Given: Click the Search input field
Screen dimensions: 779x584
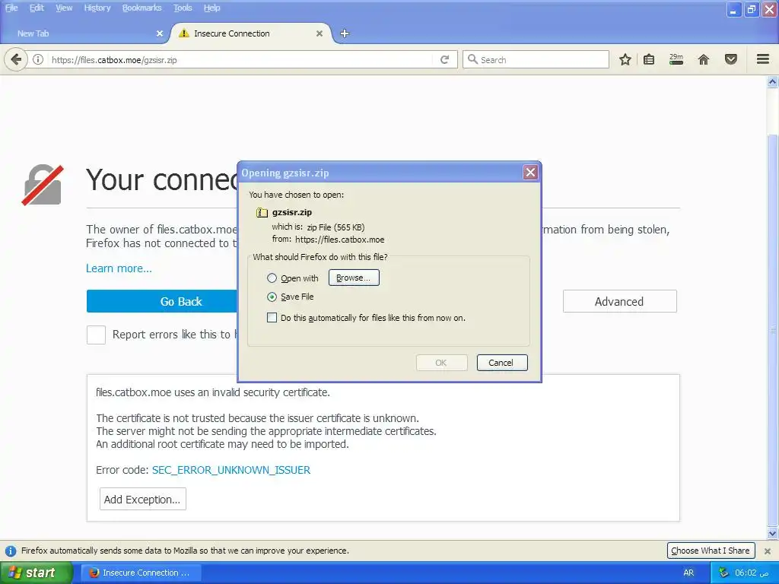Looking at the screenshot, I should pyautogui.click(x=536, y=59).
